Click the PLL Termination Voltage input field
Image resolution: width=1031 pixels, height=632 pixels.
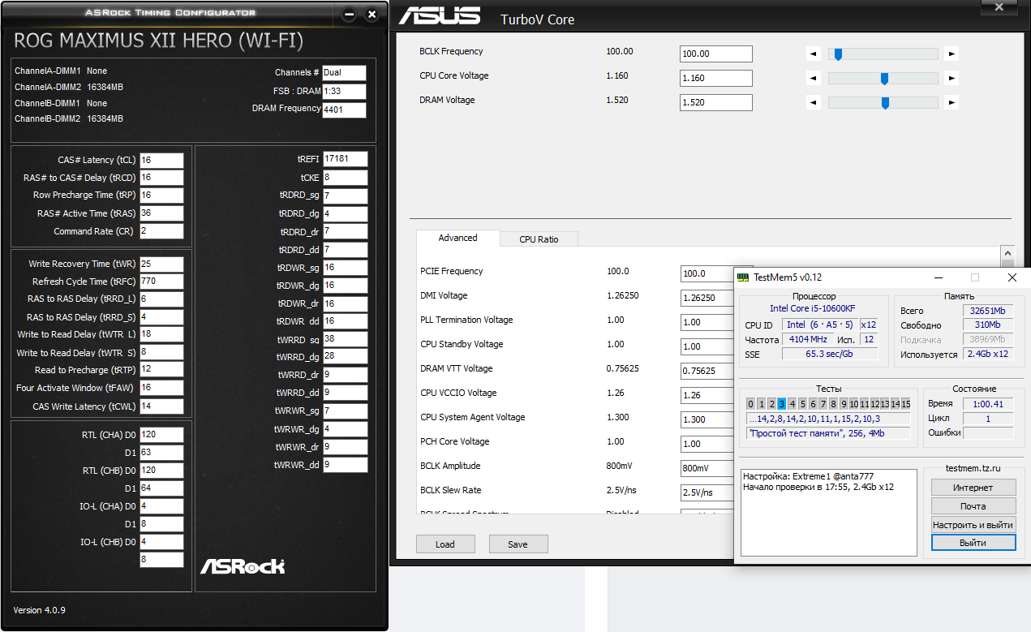[x=707, y=322]
